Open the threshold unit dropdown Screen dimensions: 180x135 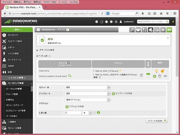point(87,113)
